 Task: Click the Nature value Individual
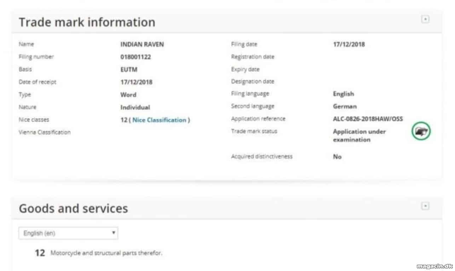pos(135,107)
